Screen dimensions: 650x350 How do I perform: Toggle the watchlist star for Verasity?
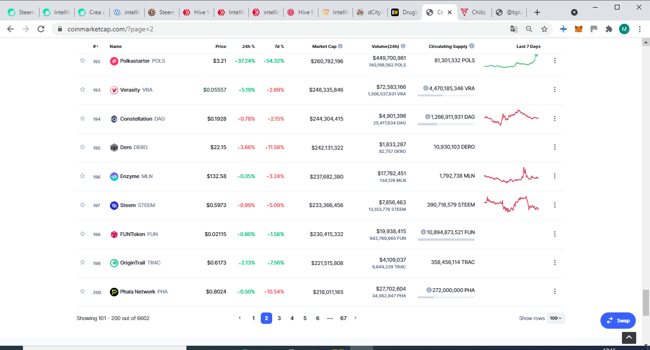(x=82, y=89)
